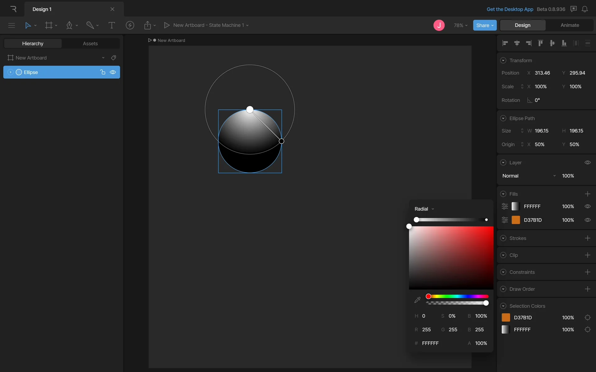The image size is (596, 372).
Task: Click Get the Desktop App link
Action: (x=510, y=9)
